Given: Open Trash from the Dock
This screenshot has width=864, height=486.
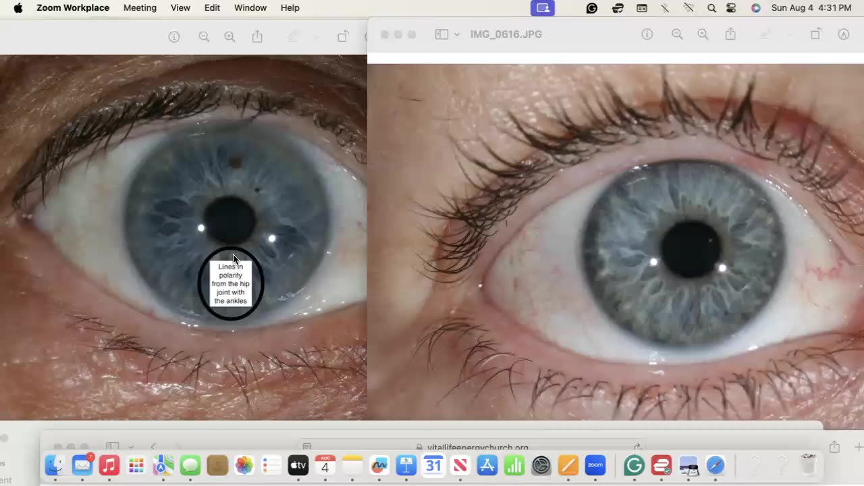Looking at the screenshot, I should 808,465.
